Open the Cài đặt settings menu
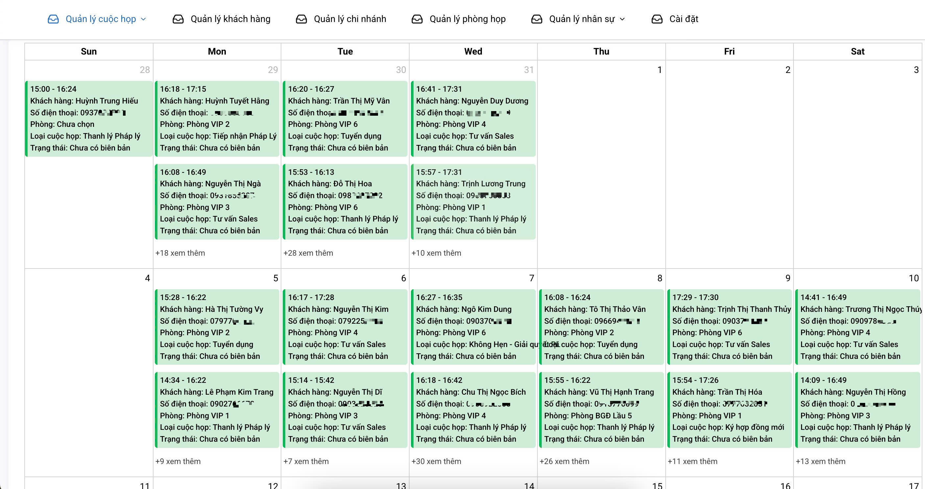The width and height of the screenshot is (925, 489). coord(683,19)
